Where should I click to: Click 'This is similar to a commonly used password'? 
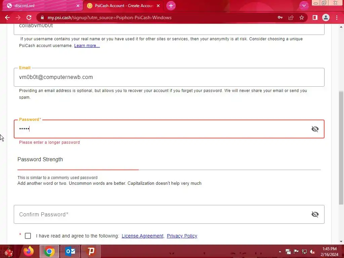pyautogui.click(x=57, y=178)
